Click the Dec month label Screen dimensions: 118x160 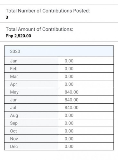(x=14, y=147)
